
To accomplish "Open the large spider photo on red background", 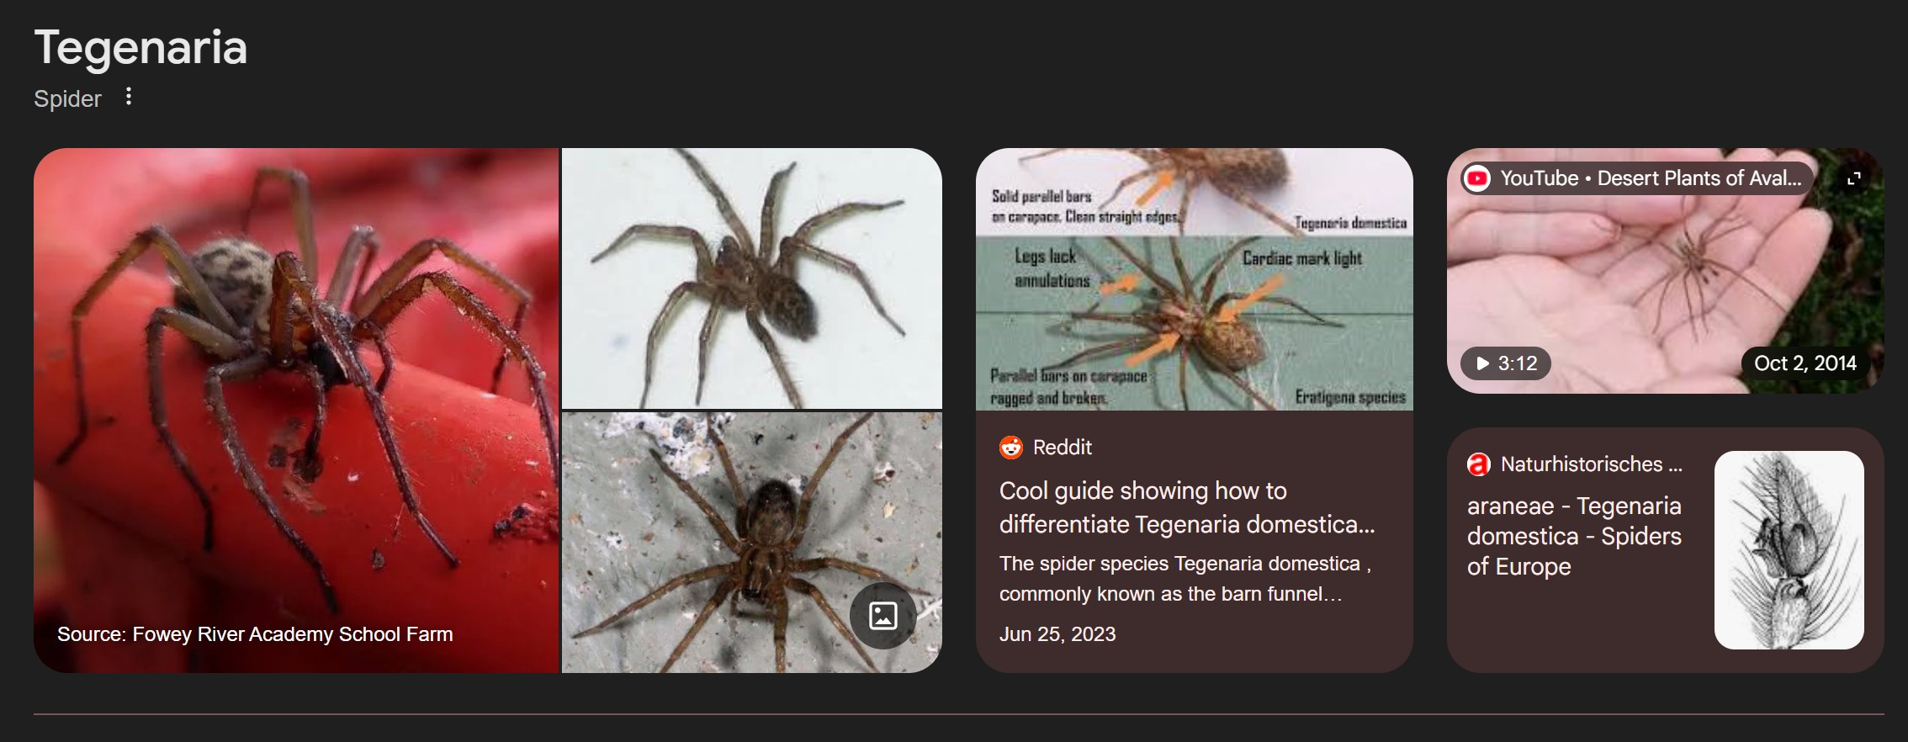I will pyautogui.click(x=296, y=411).
